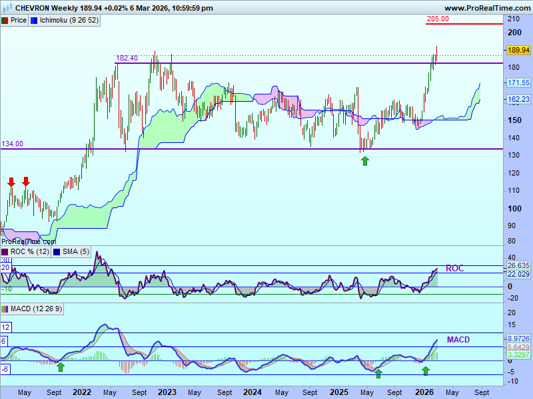Click the first red down arrow marker
This screenshot has height=399, width=533.
click(x=11, y=182)
